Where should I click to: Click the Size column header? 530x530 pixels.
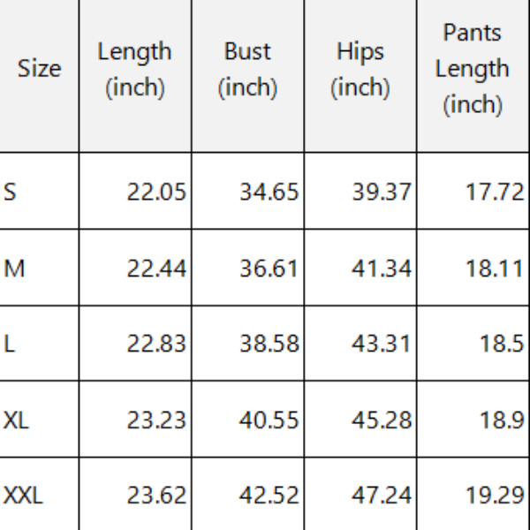tap(39, 76)
